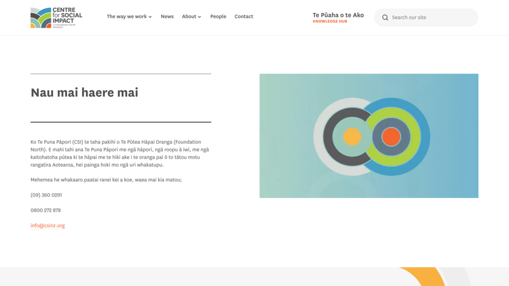Select the About menu label
Screen dimensions: 509x286
189,16
